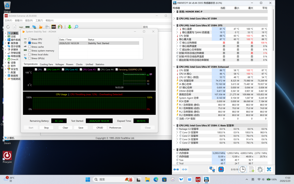Open Preferences in stability test
This screenshot has width=294, height=184.
(x=115, y=128)
